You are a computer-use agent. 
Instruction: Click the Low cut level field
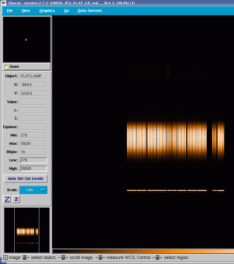(33, 160)
